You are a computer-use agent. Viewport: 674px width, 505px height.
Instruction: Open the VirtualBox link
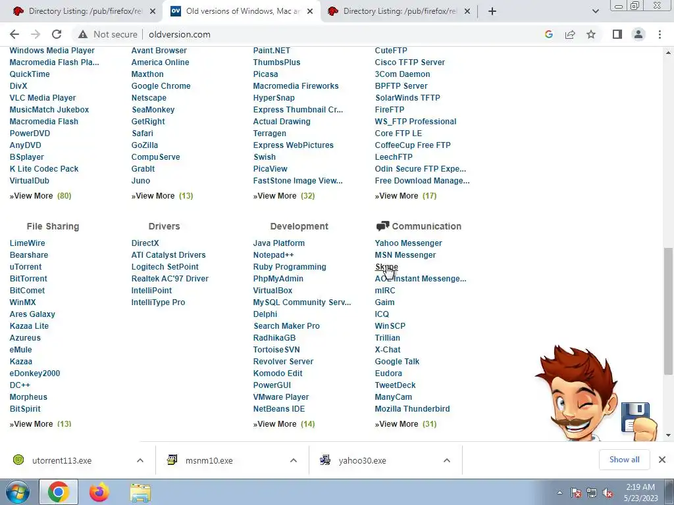pyautogui.click(x=272, y=291)
